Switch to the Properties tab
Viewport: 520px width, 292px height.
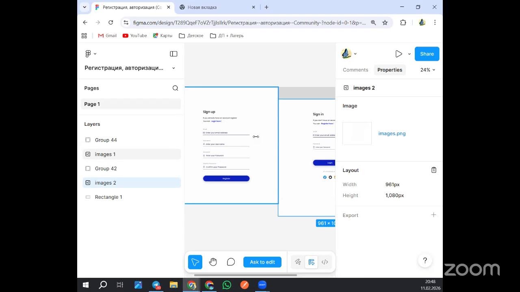point(390,70)
